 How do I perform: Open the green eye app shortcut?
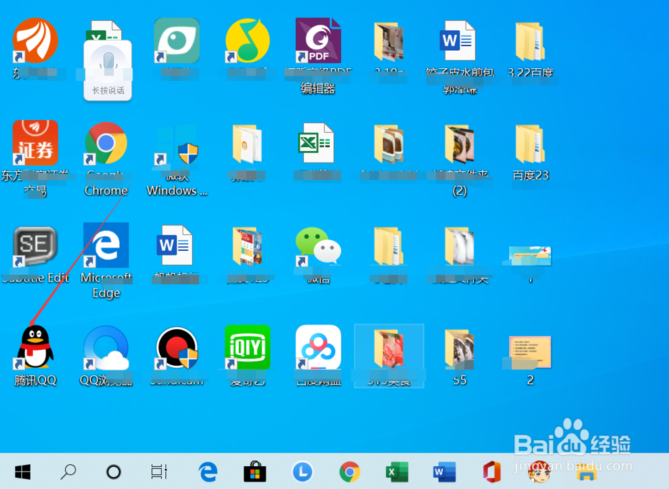point(177,40)
